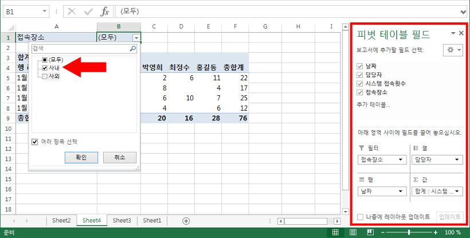Click the formula bar enter checkmark icon
The image size is (470, 238).
(x=88, y=11)
